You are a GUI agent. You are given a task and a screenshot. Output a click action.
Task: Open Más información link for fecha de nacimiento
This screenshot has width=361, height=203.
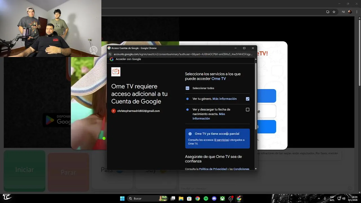point(209,116)
